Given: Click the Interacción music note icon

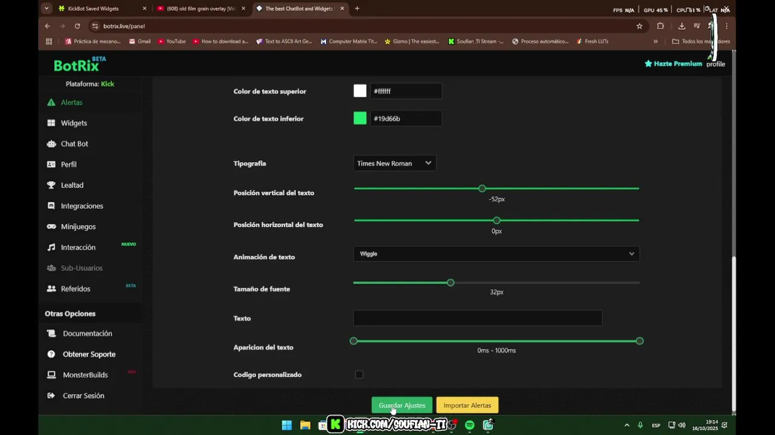Looking at the screenshot, I should point(51,247).
